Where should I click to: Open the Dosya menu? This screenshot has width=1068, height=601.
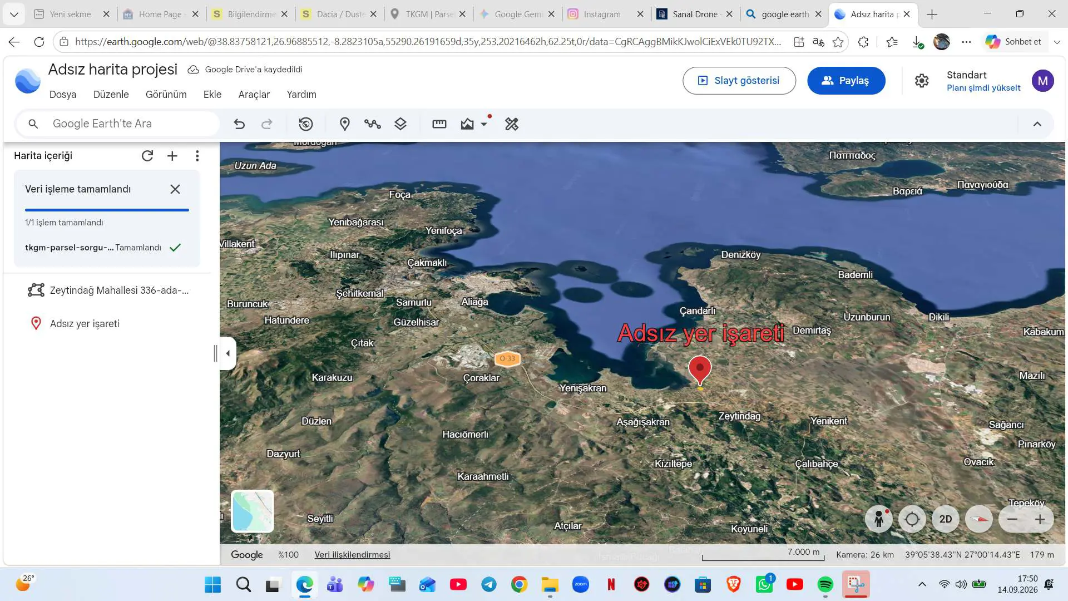tap(63, 95)
